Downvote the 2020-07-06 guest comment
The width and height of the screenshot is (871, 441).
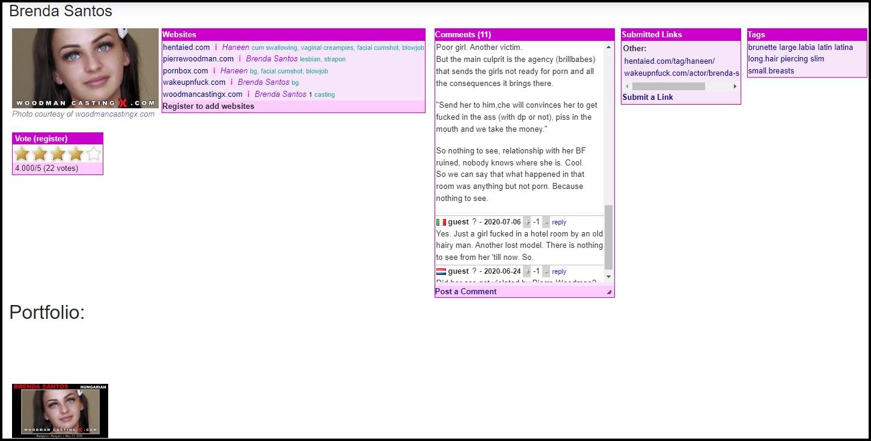tap(546, 222)
